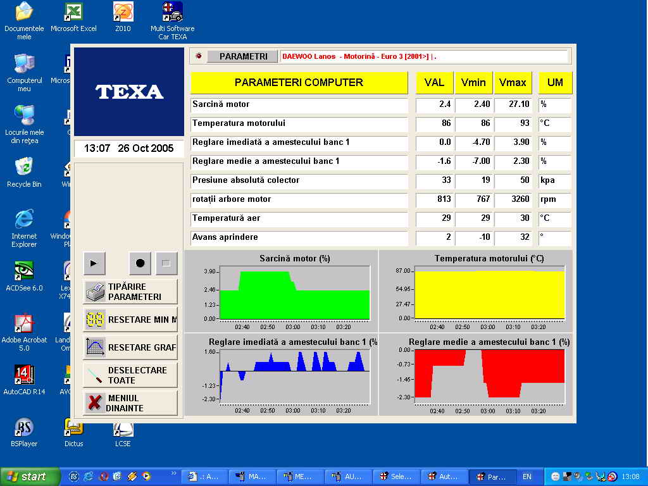Click the TEXA logo panel
Screen dimensions: 648x486
pos(129,92)
